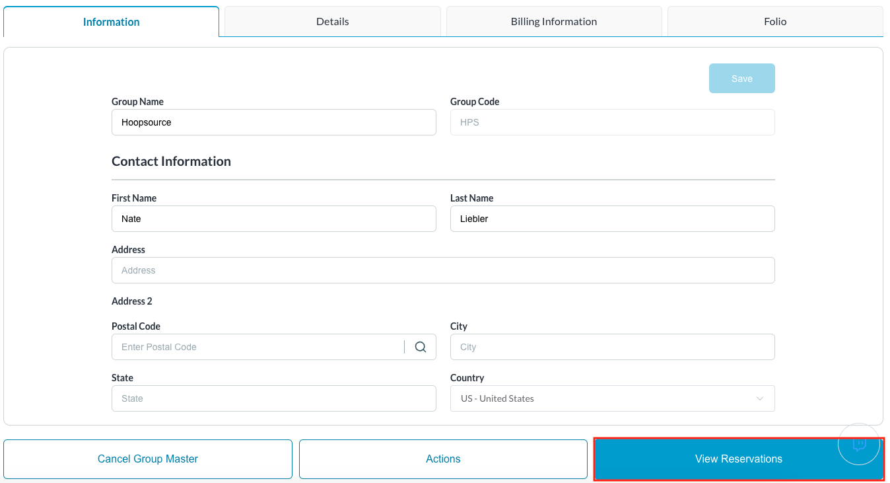Image resolution: width=890 pixels, height=483 pixels.
Task: Select the Last Name field containing Liebler
Action: 612,219
